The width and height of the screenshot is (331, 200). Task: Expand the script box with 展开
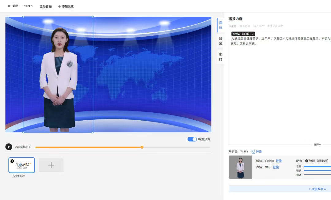(317, 144)
